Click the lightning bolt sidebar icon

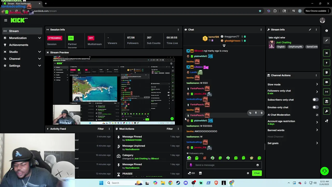click(x=327, y=63)
